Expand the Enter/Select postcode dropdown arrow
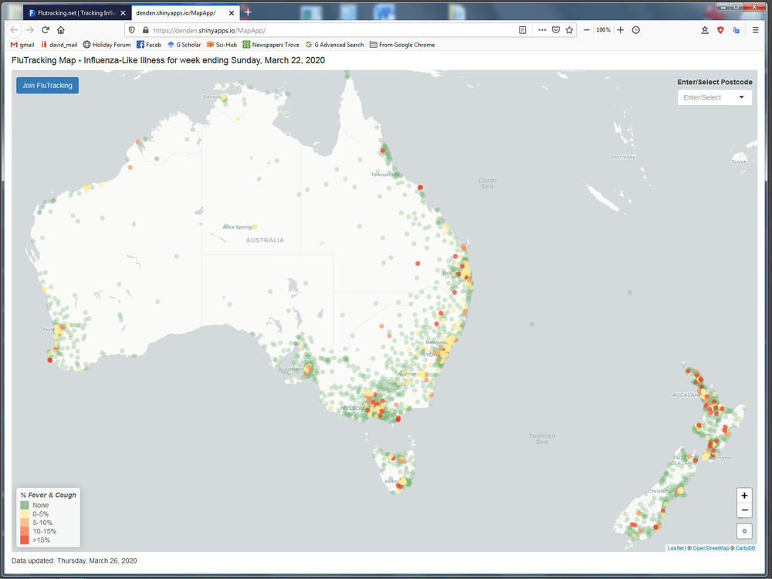 tap(742, 97)
